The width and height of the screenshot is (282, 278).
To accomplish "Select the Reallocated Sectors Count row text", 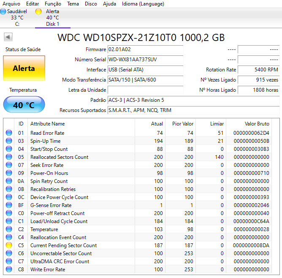I will [60, 157].
